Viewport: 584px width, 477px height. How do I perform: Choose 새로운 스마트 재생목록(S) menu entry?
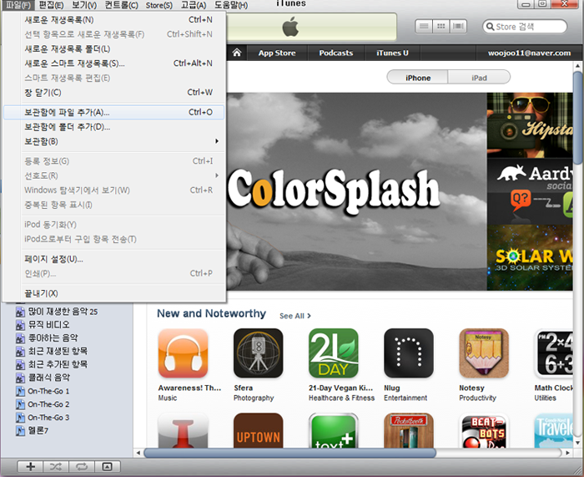point(114,63)
